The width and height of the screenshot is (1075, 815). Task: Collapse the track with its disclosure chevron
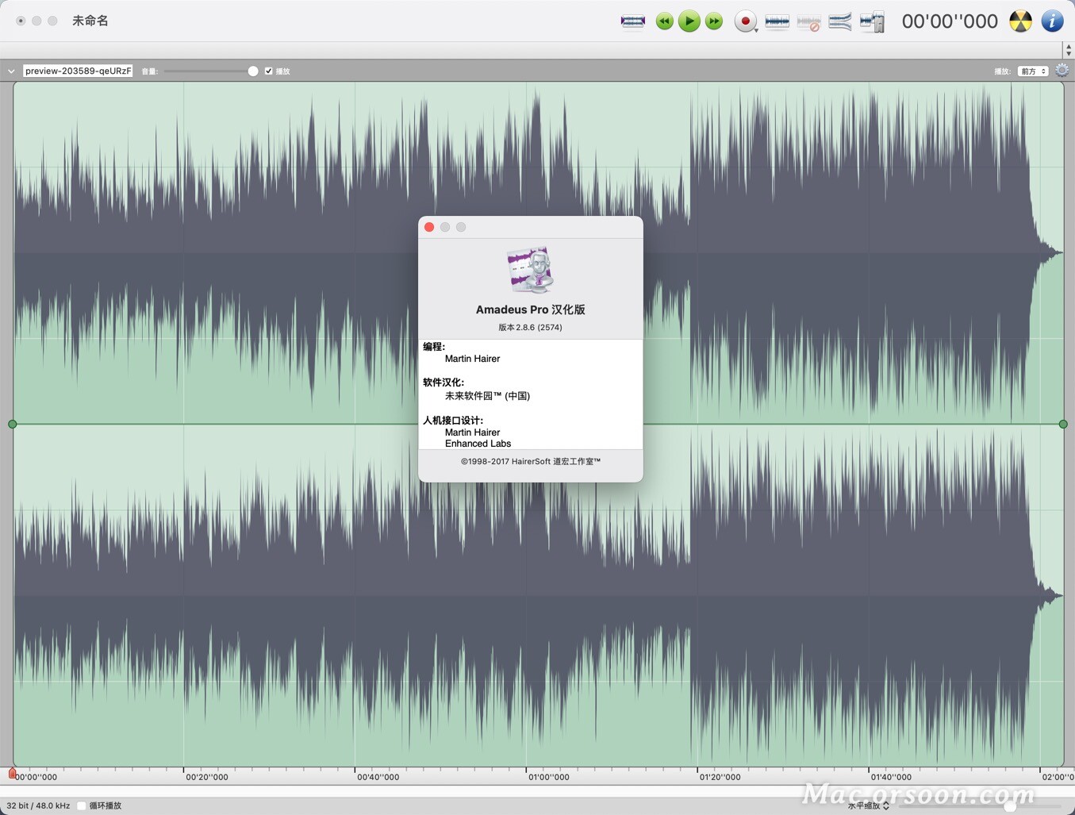point(11,71)
